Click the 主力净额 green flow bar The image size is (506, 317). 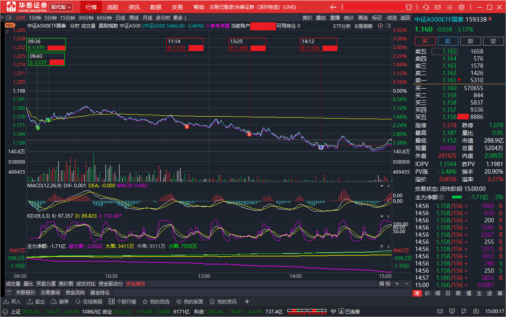[456, 197]
